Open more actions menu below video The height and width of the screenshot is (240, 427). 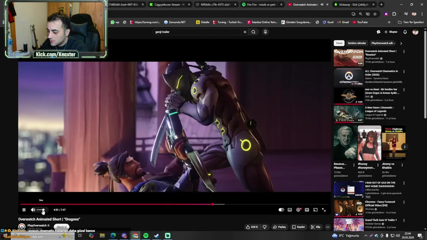point(328,227)
